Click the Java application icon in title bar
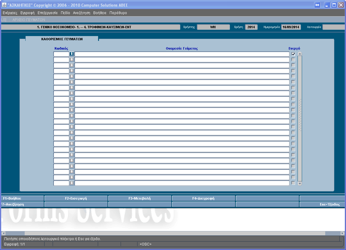346x250 pixels. pos(4,5)
